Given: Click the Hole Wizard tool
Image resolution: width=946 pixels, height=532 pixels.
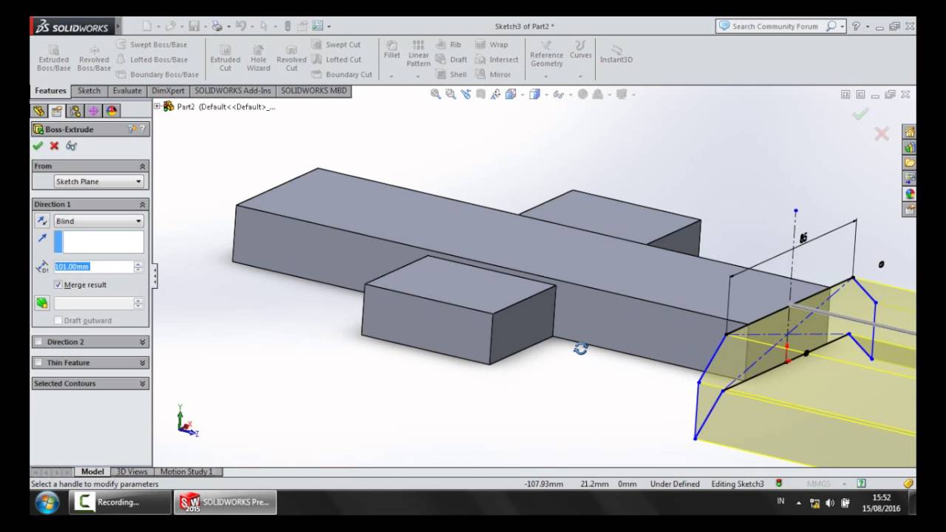Looking at the screenshot, I should click(258, 58).
